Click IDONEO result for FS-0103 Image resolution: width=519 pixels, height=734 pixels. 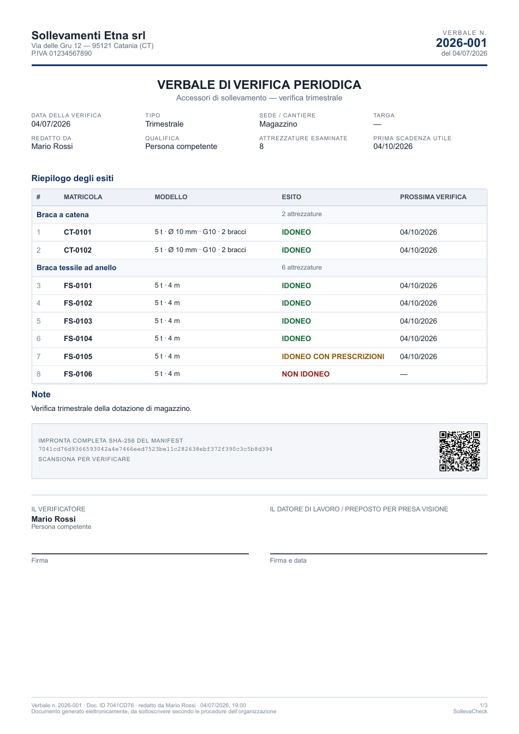click(x=296, y=321)
